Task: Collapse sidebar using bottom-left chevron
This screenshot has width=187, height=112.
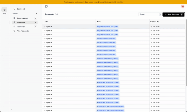Action: 12,110
